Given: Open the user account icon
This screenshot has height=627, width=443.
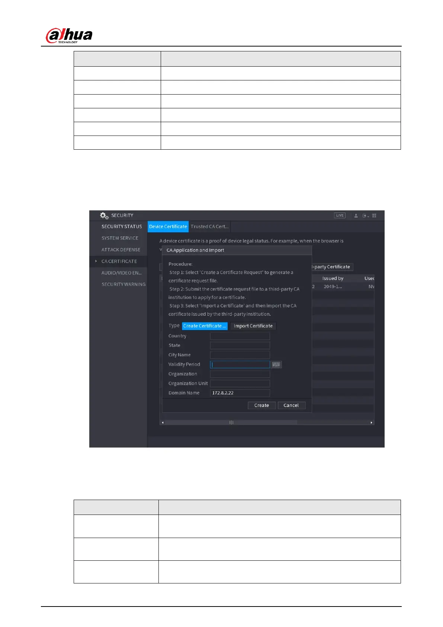Looking at the screenshot, I should [x=356, y=216].
